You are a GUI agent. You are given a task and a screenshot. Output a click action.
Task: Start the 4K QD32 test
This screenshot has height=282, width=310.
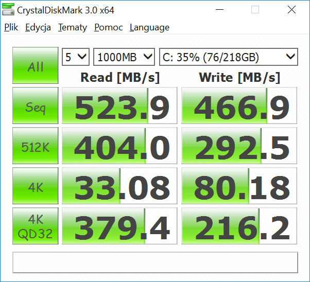pyautogui.click(x=36, y=226)
